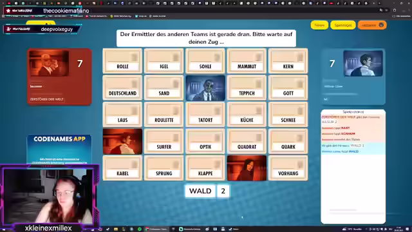412x232 pixels.
Task: Click the blue team spymaster portrait
Action: point(363,63)
